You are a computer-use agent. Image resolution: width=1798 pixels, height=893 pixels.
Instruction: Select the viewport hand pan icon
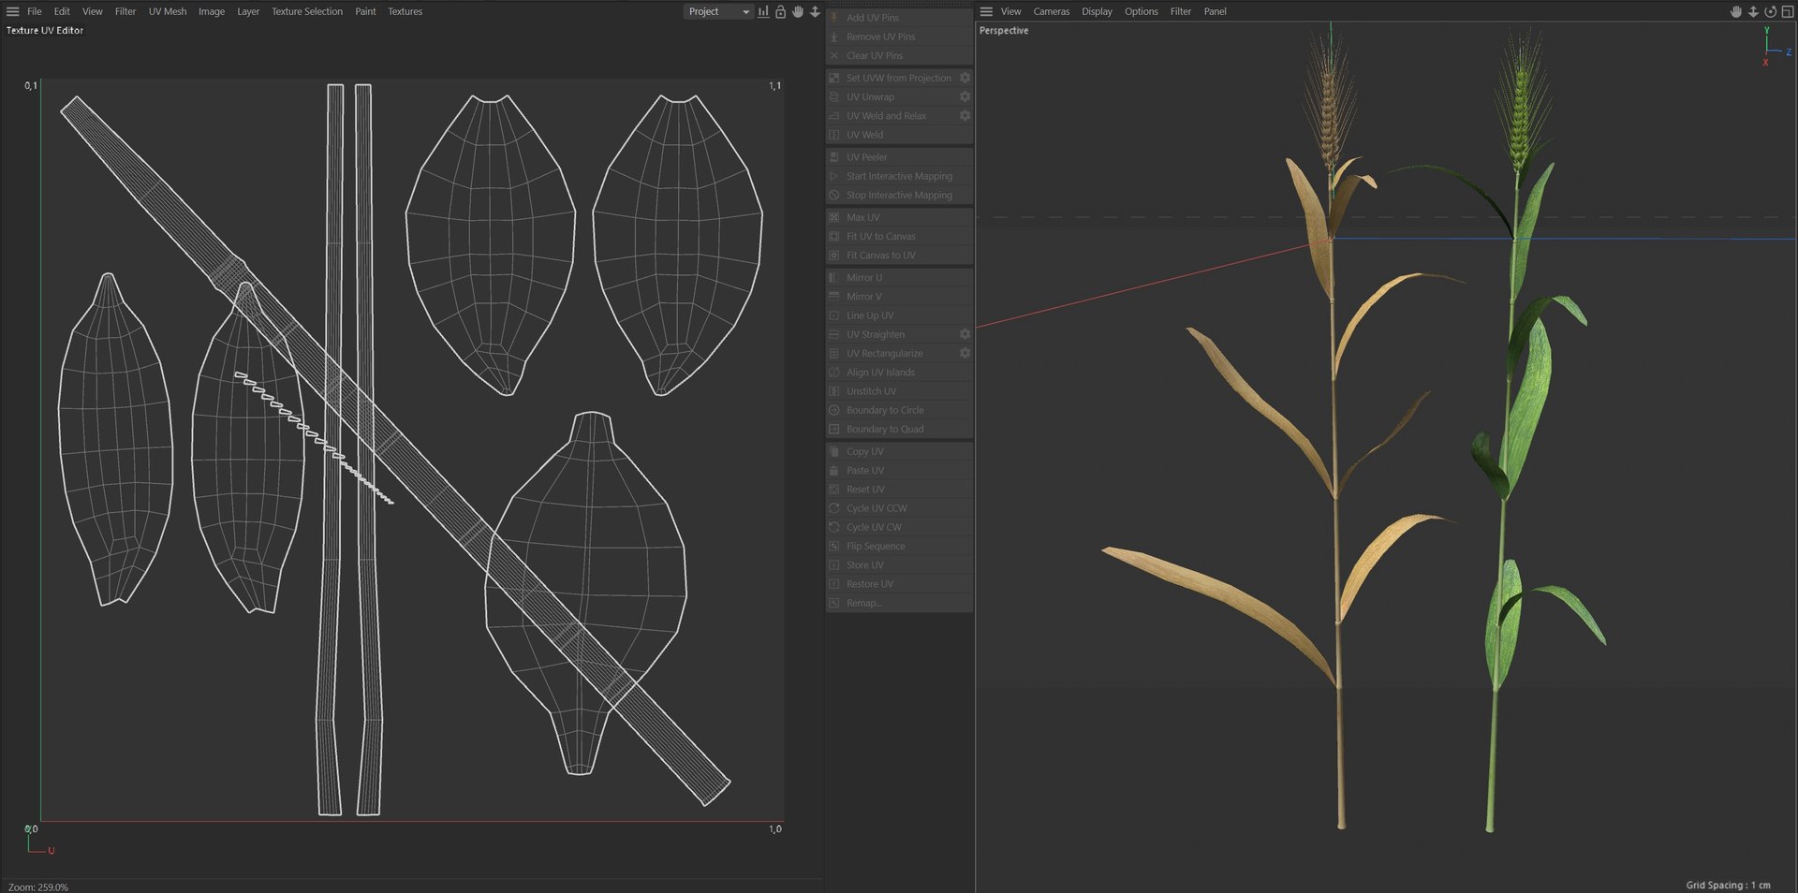[1735, 11]
